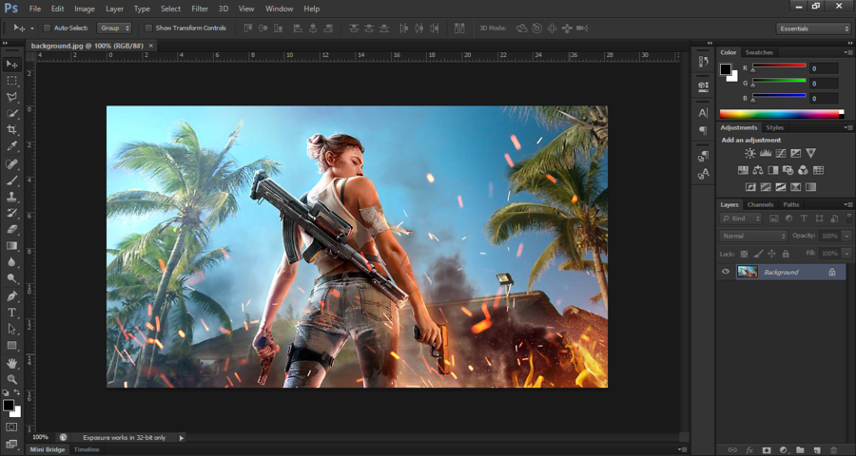Pick the Zoom tool in the toolbar
Image resolution: width=856 pixels, height=456 pixels.
(12, 379)
